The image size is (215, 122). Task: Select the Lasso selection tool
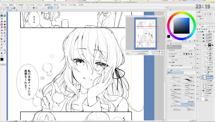[2, 13]
